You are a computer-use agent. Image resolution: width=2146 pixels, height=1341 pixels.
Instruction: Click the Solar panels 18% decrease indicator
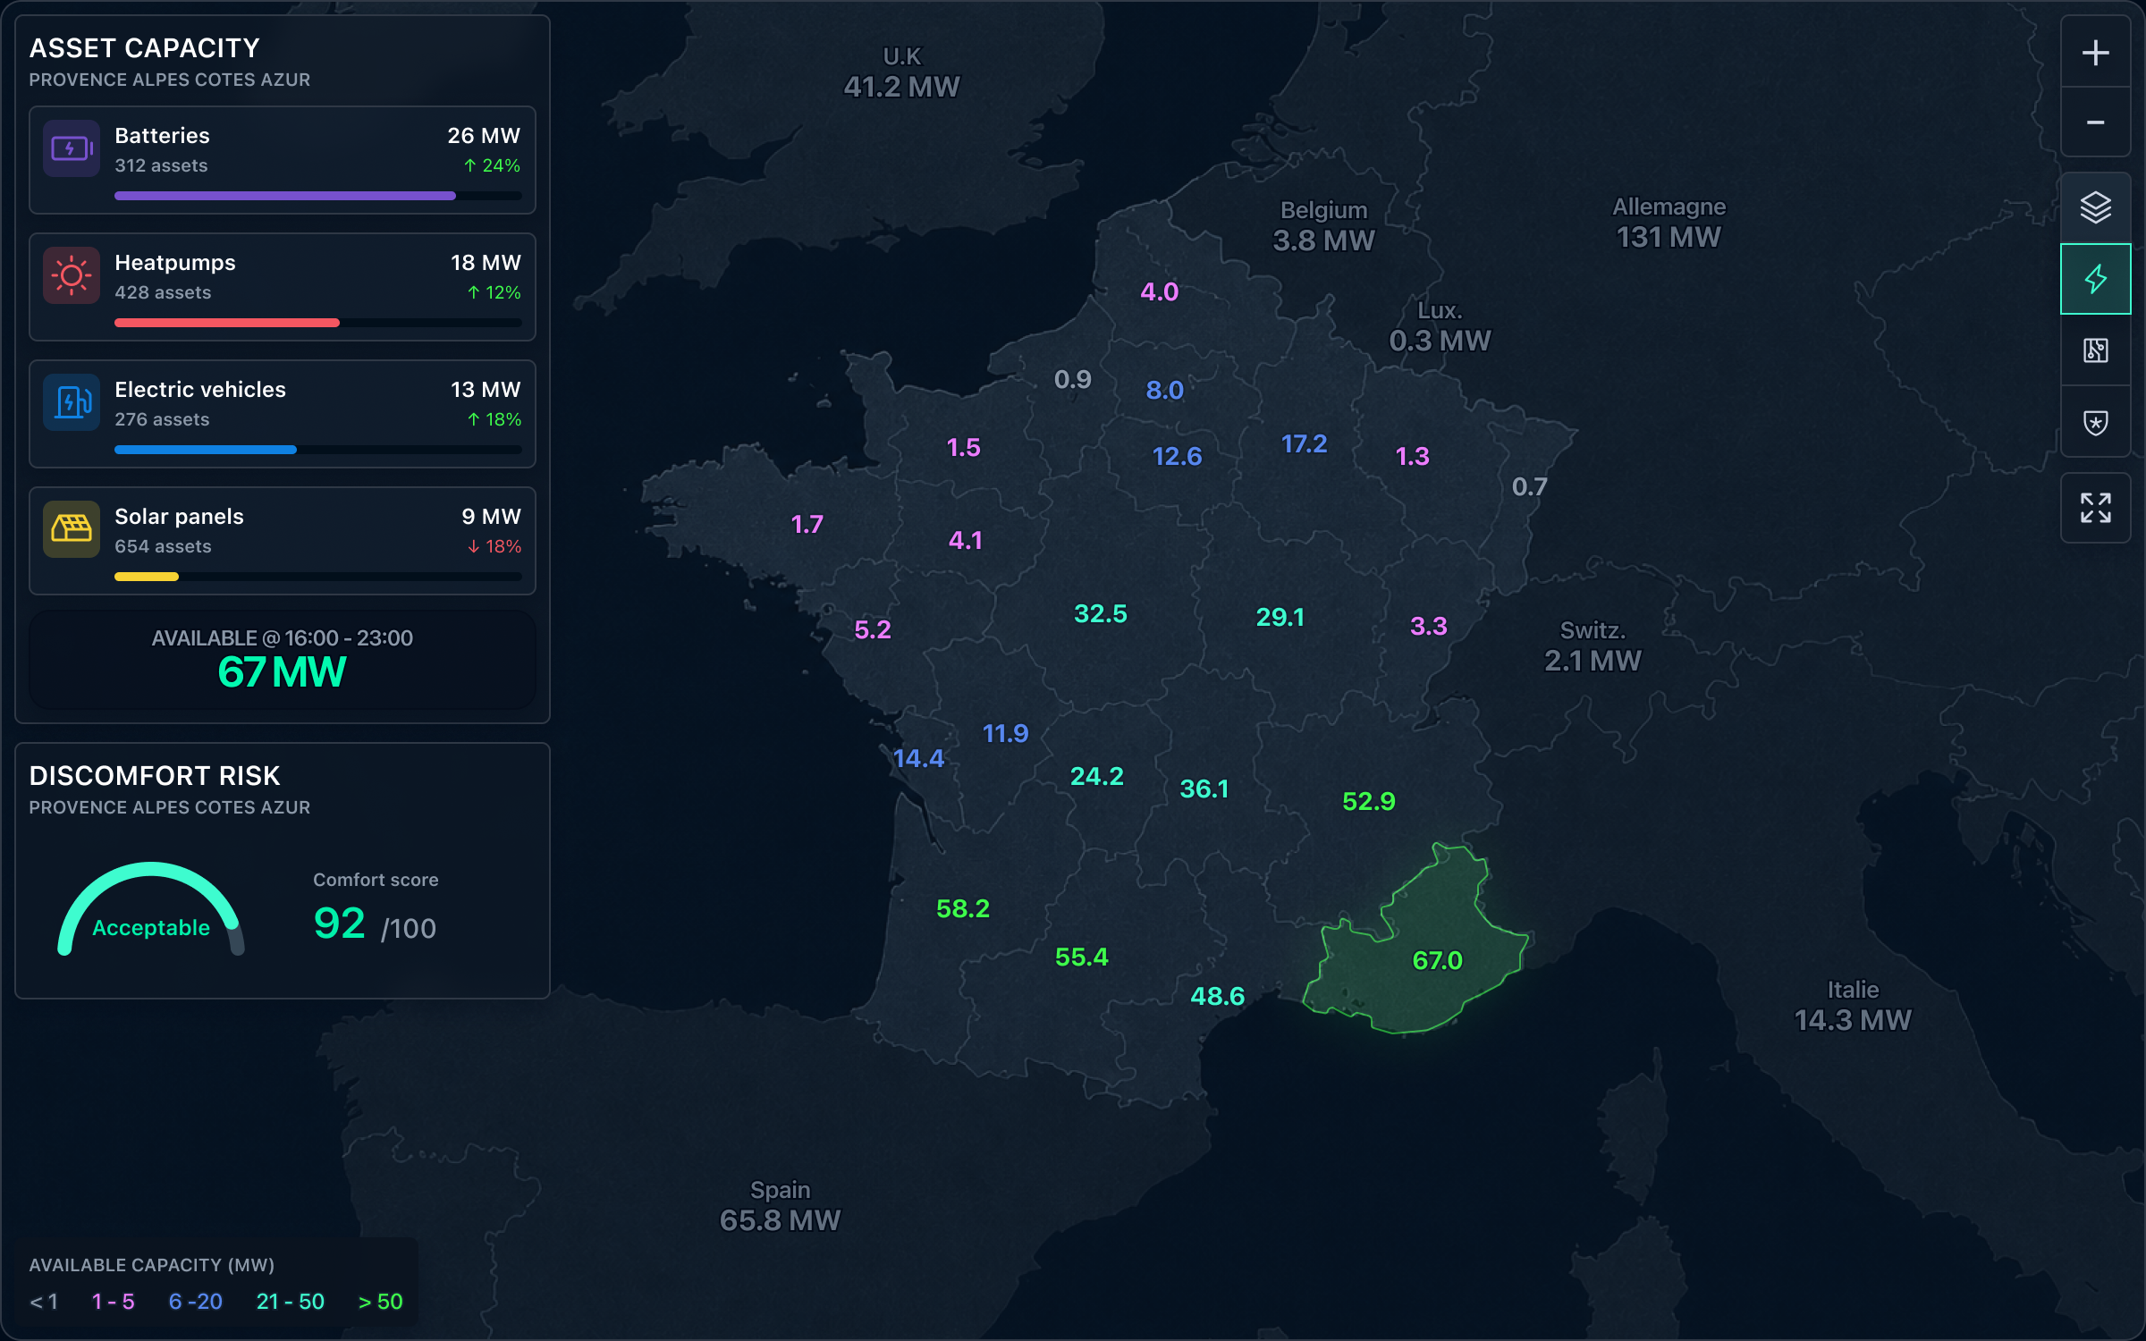494,546
